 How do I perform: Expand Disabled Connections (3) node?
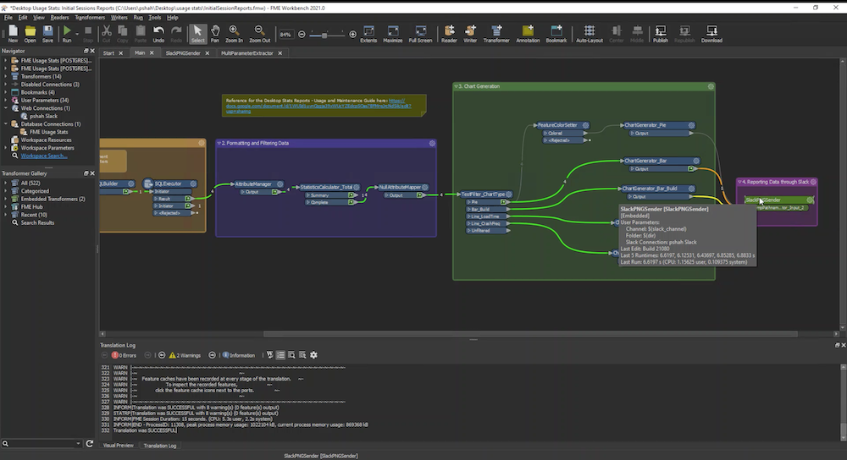(x=6, y=84)
